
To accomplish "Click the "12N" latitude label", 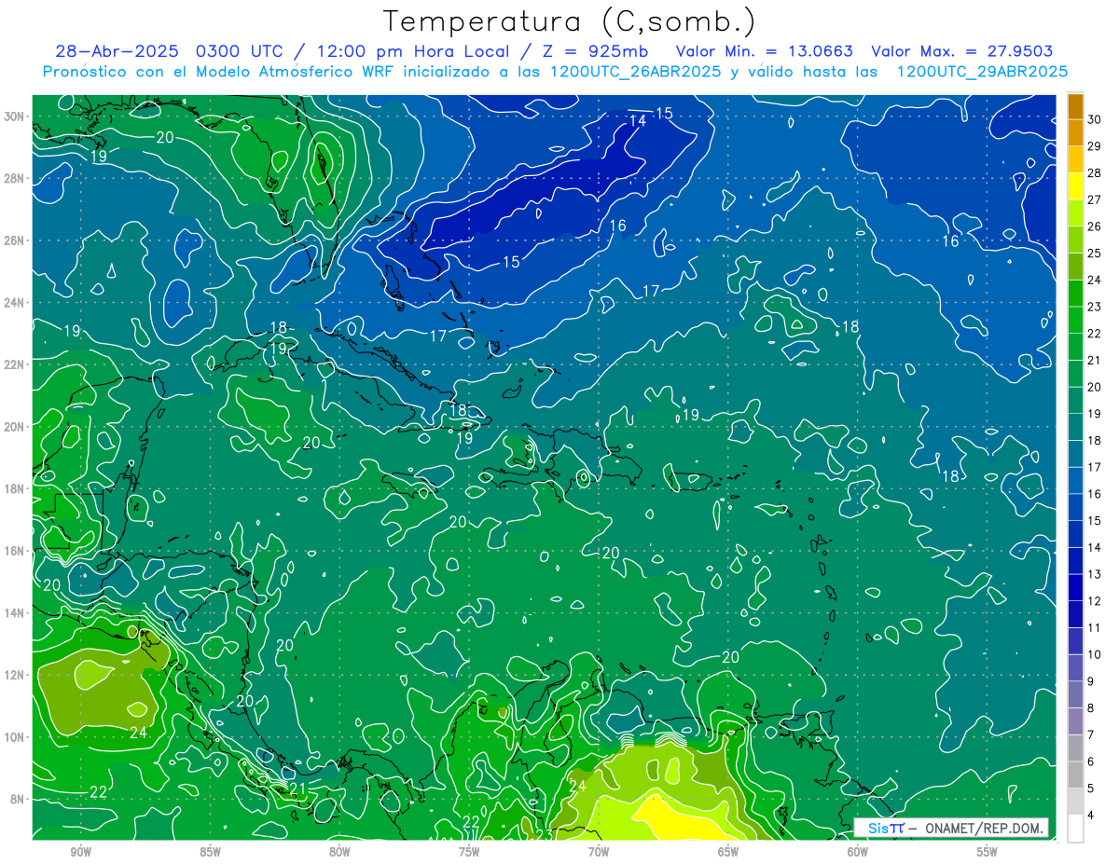I will (14, 675).
